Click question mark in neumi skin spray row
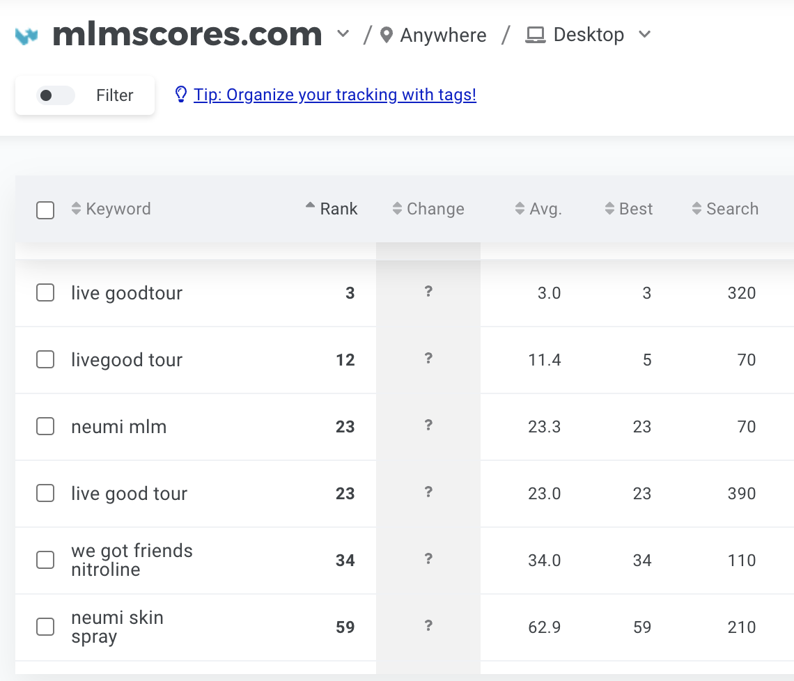 (x=428, y=626)
